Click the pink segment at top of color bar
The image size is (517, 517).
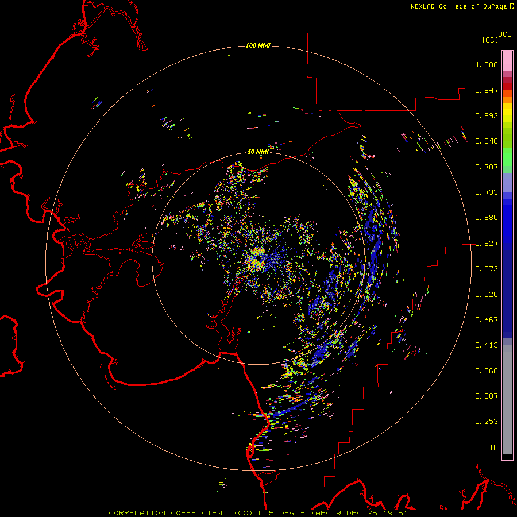pyautogui.click(x=507, y=61)
